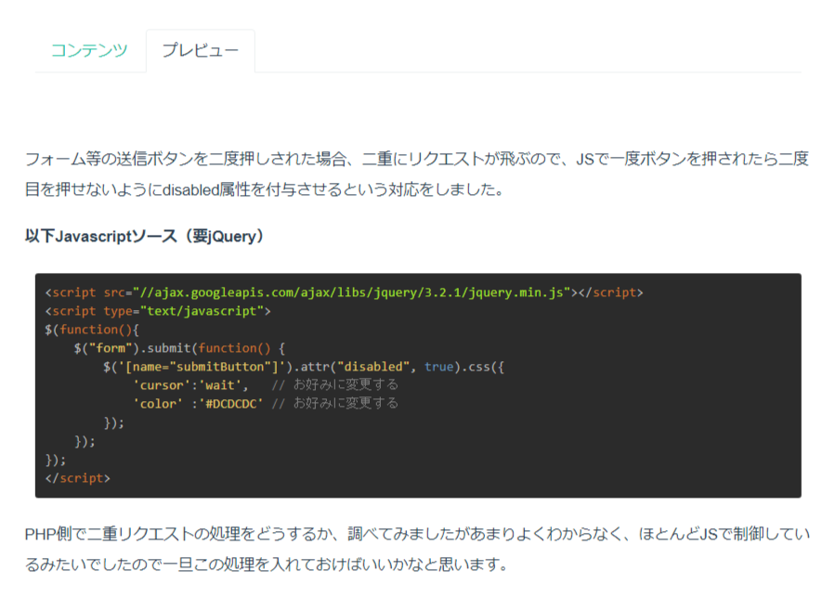Click the $(function(){ code line

tap(92, 330)
